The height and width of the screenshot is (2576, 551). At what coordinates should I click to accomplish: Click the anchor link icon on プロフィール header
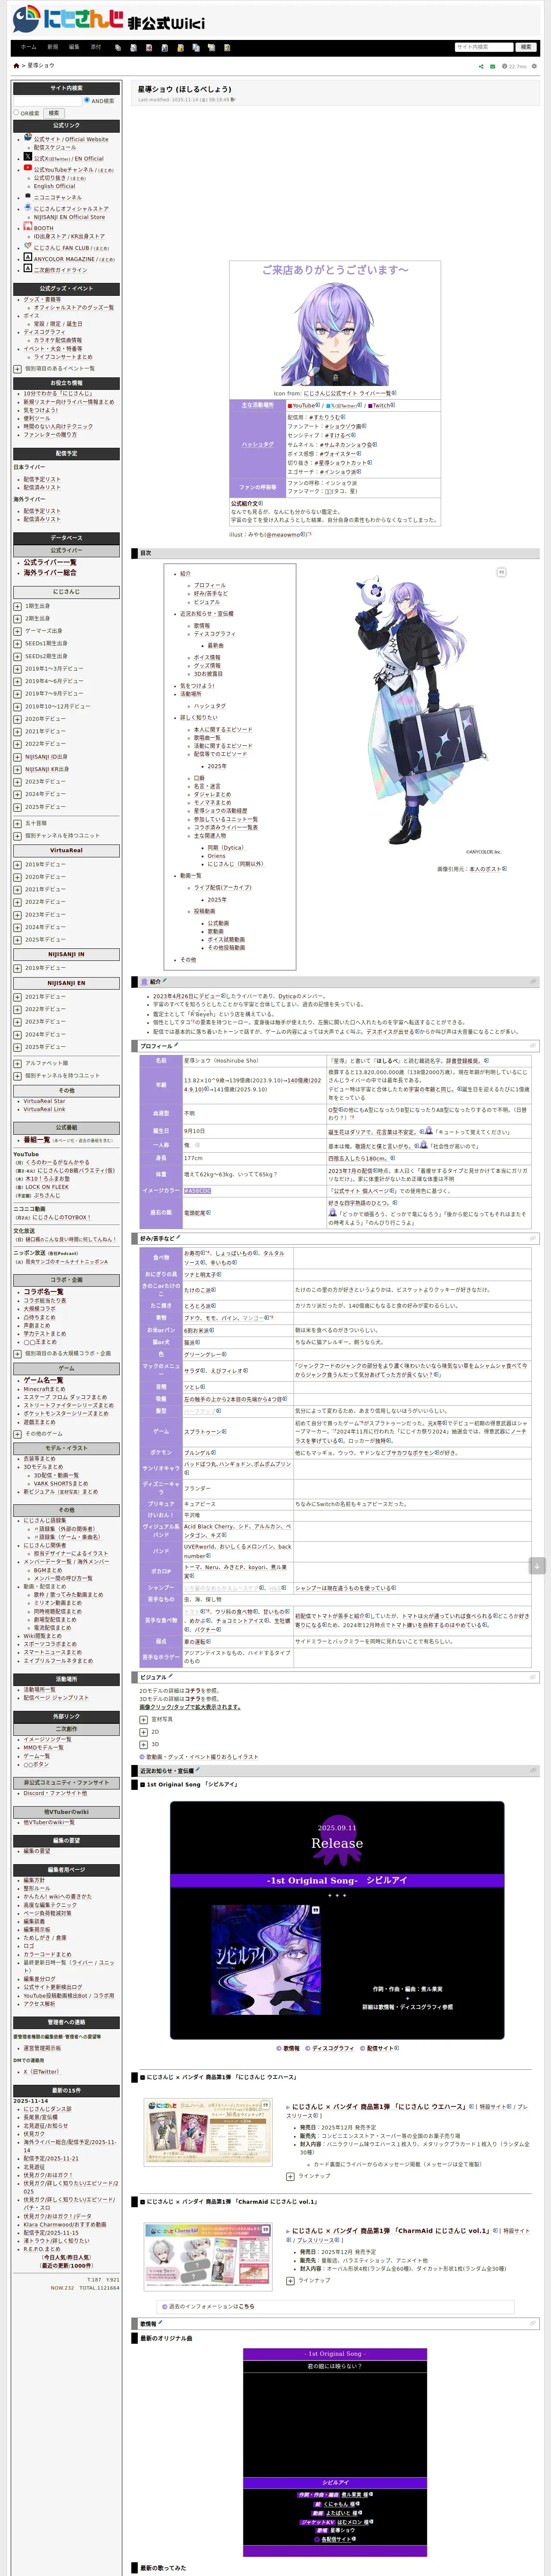(x=533, y=1045)
